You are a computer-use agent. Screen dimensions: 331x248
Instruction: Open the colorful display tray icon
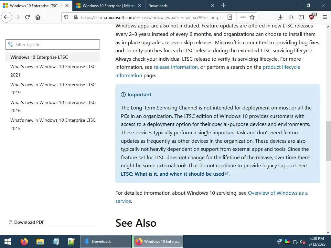(x=287, y=242)
